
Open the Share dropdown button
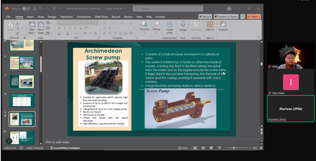pyautogui.click(x=254, y=17)
